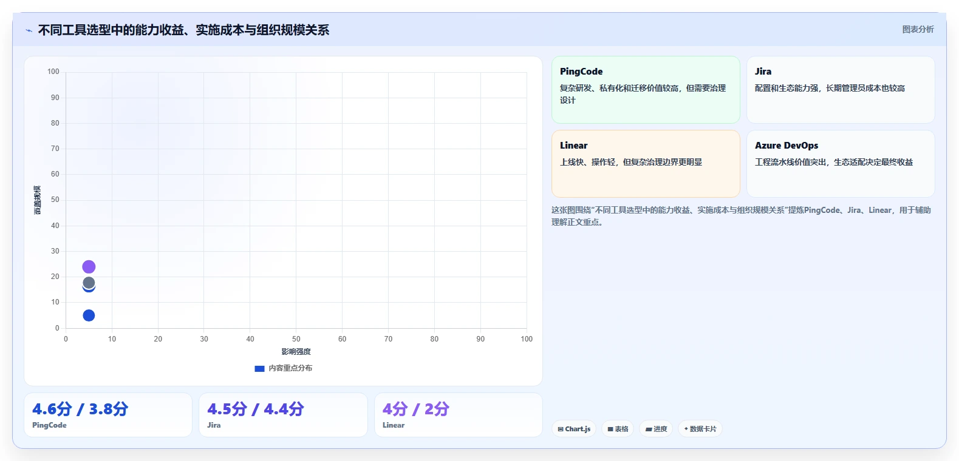This screenshot has width=959, height=461.
Task: Select the 进度 tag chip
Action: pos(656,429)
